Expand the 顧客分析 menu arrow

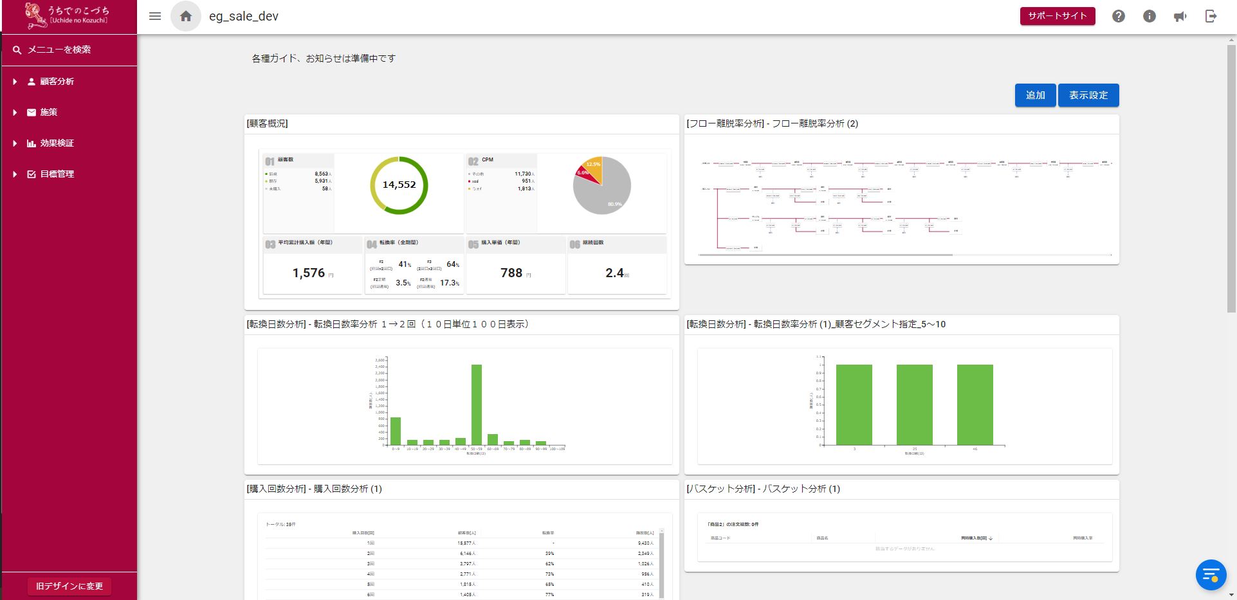coord(15,82)
